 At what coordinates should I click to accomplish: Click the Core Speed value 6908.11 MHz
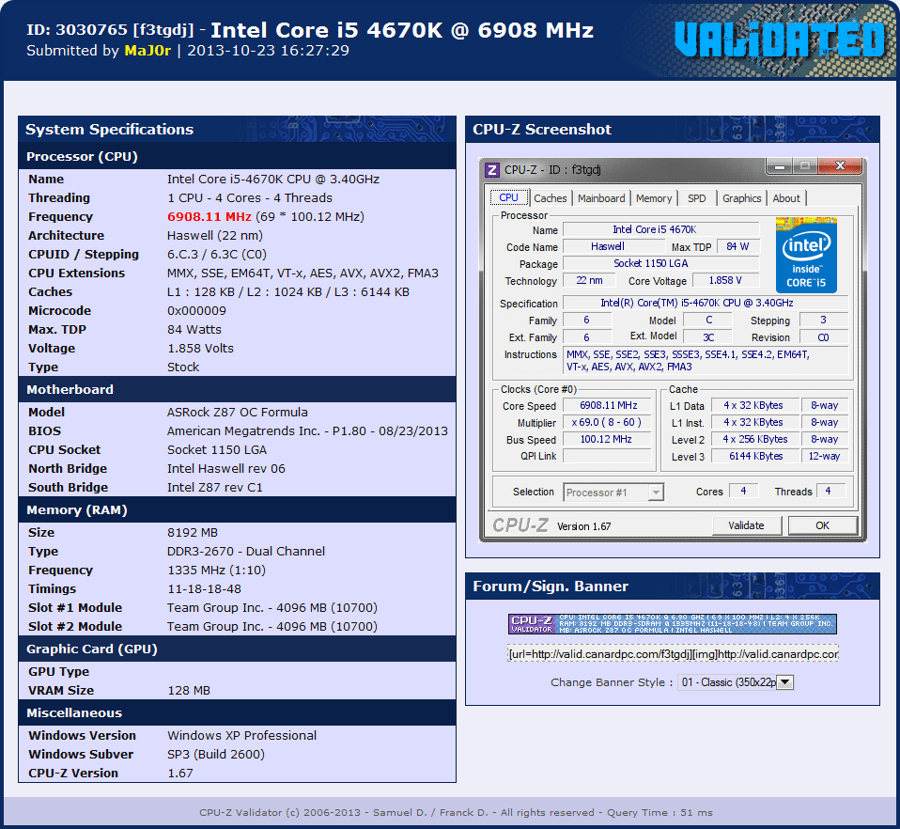pyautogui.click(x=608, y=405)
